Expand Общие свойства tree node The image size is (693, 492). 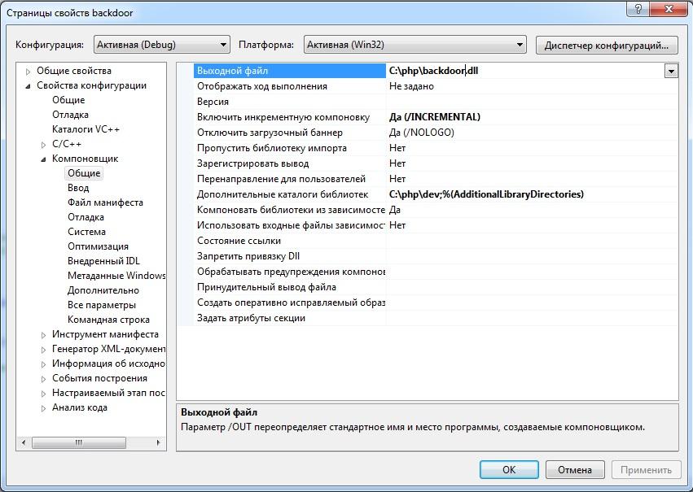(x=28, y=71)
